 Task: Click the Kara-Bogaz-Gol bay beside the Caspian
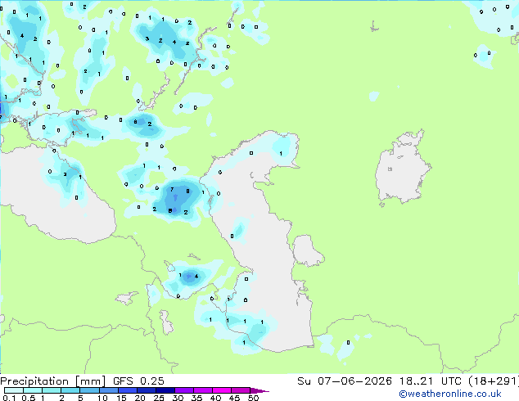tap(307, 250)
